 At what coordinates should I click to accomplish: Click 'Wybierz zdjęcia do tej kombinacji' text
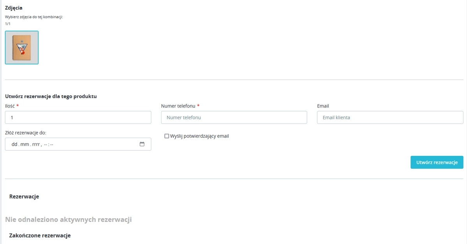pos(34,17)
